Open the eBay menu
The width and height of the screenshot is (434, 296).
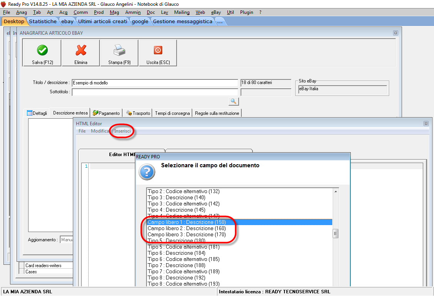tap(216, 12)
